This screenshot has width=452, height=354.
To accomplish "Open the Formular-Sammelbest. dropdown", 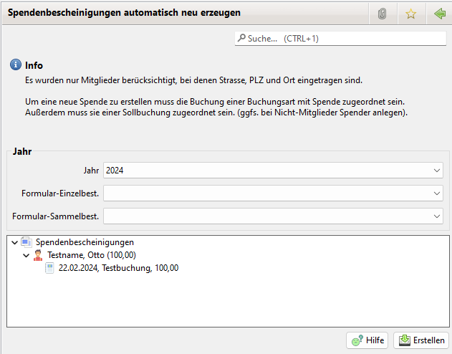I will click(x=437, y=216).
